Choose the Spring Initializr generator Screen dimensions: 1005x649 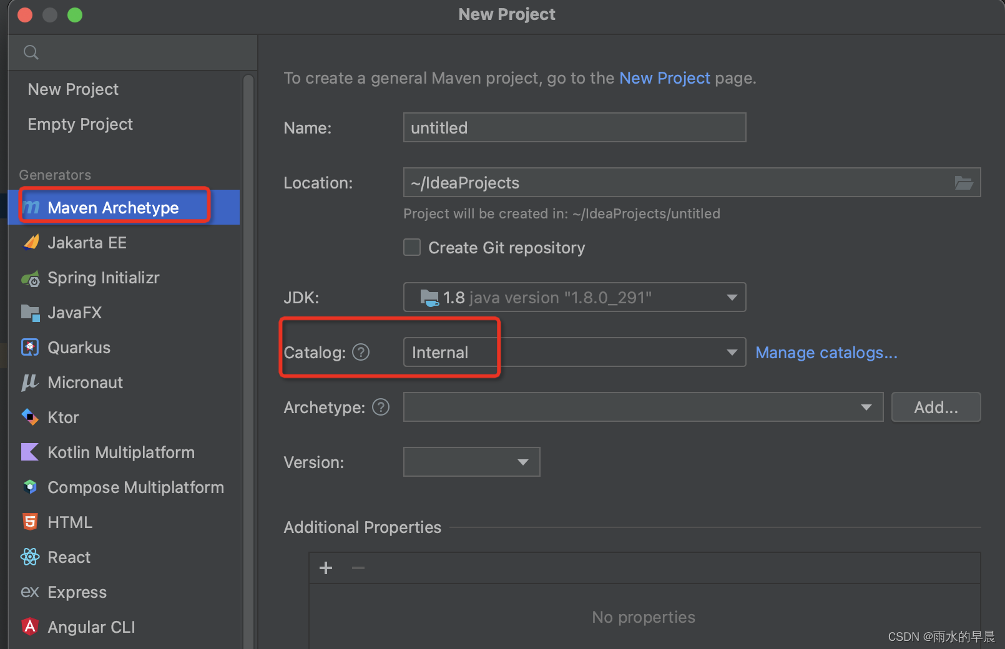[103, 278]
